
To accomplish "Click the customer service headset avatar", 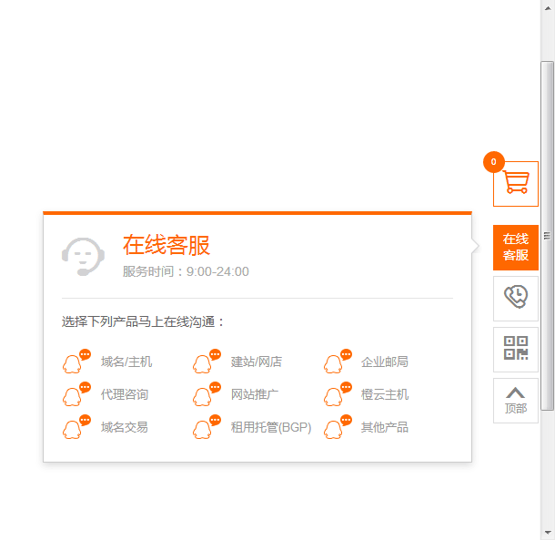I will pyautogui.click(x=83, y=257).
